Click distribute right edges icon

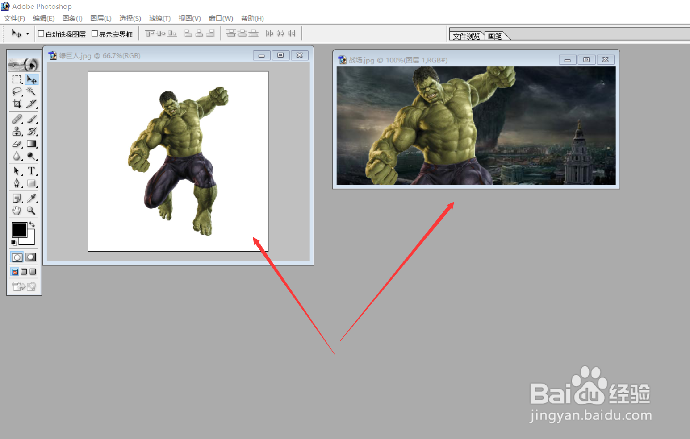tap(292, 33)
